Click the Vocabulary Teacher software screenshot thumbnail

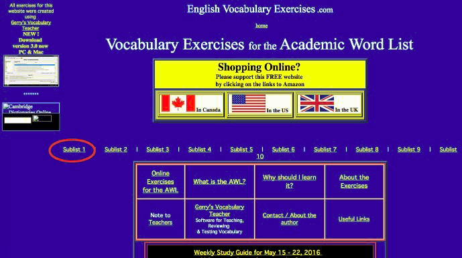[31, 71]
